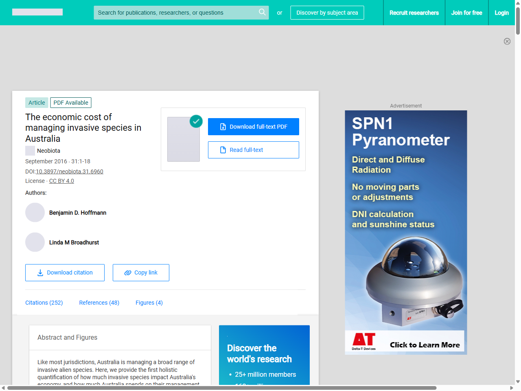Image resolution: width=521 pixels, height=391 pixels.
Task: Switch to References (48) tab
Action: tap(99, 303)
